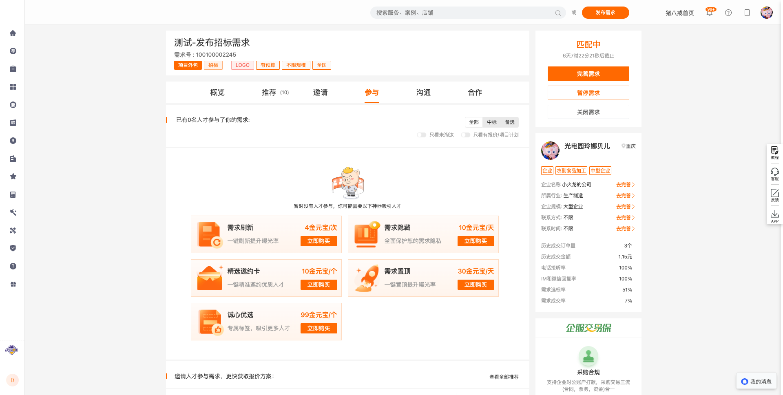The image size is (783, 395).
Task: Expand the sidebar with the orange arrow button
Action: click(x=13, y=380)
